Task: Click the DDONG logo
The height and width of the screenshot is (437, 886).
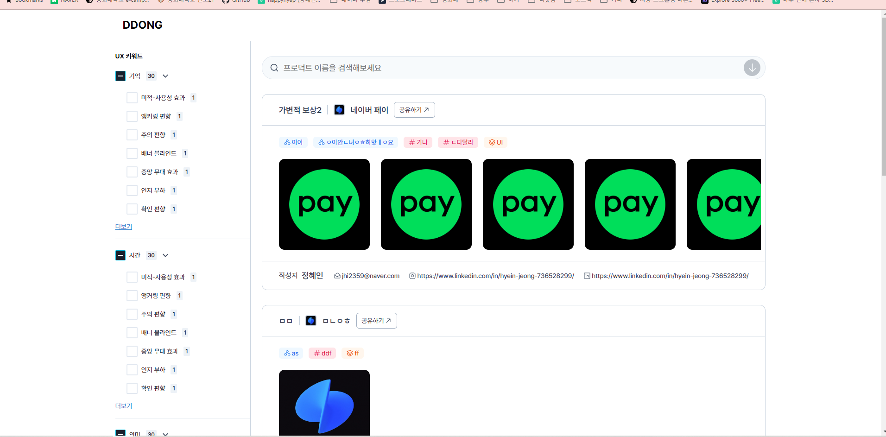Action: click(x=142, y=25)
